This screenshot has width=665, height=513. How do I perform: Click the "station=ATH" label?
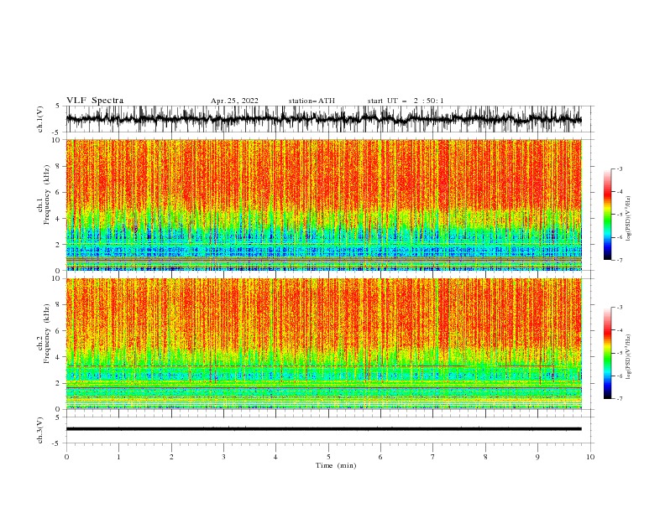[x=312, y=101]
